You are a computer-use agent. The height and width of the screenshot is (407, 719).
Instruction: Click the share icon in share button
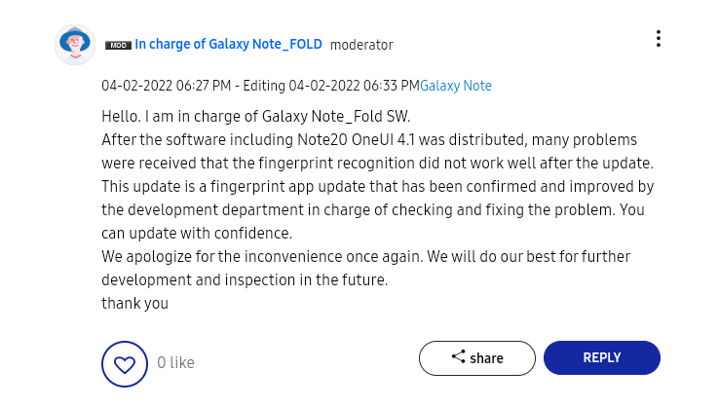(458, 357)
